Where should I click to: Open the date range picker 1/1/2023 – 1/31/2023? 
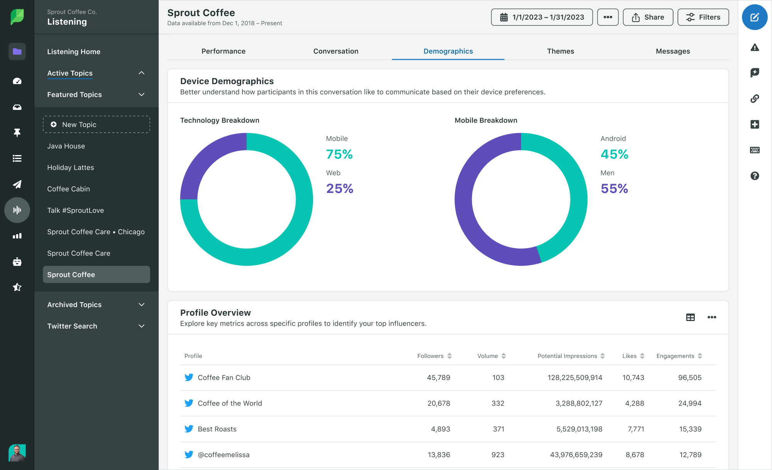click(542, 17)
